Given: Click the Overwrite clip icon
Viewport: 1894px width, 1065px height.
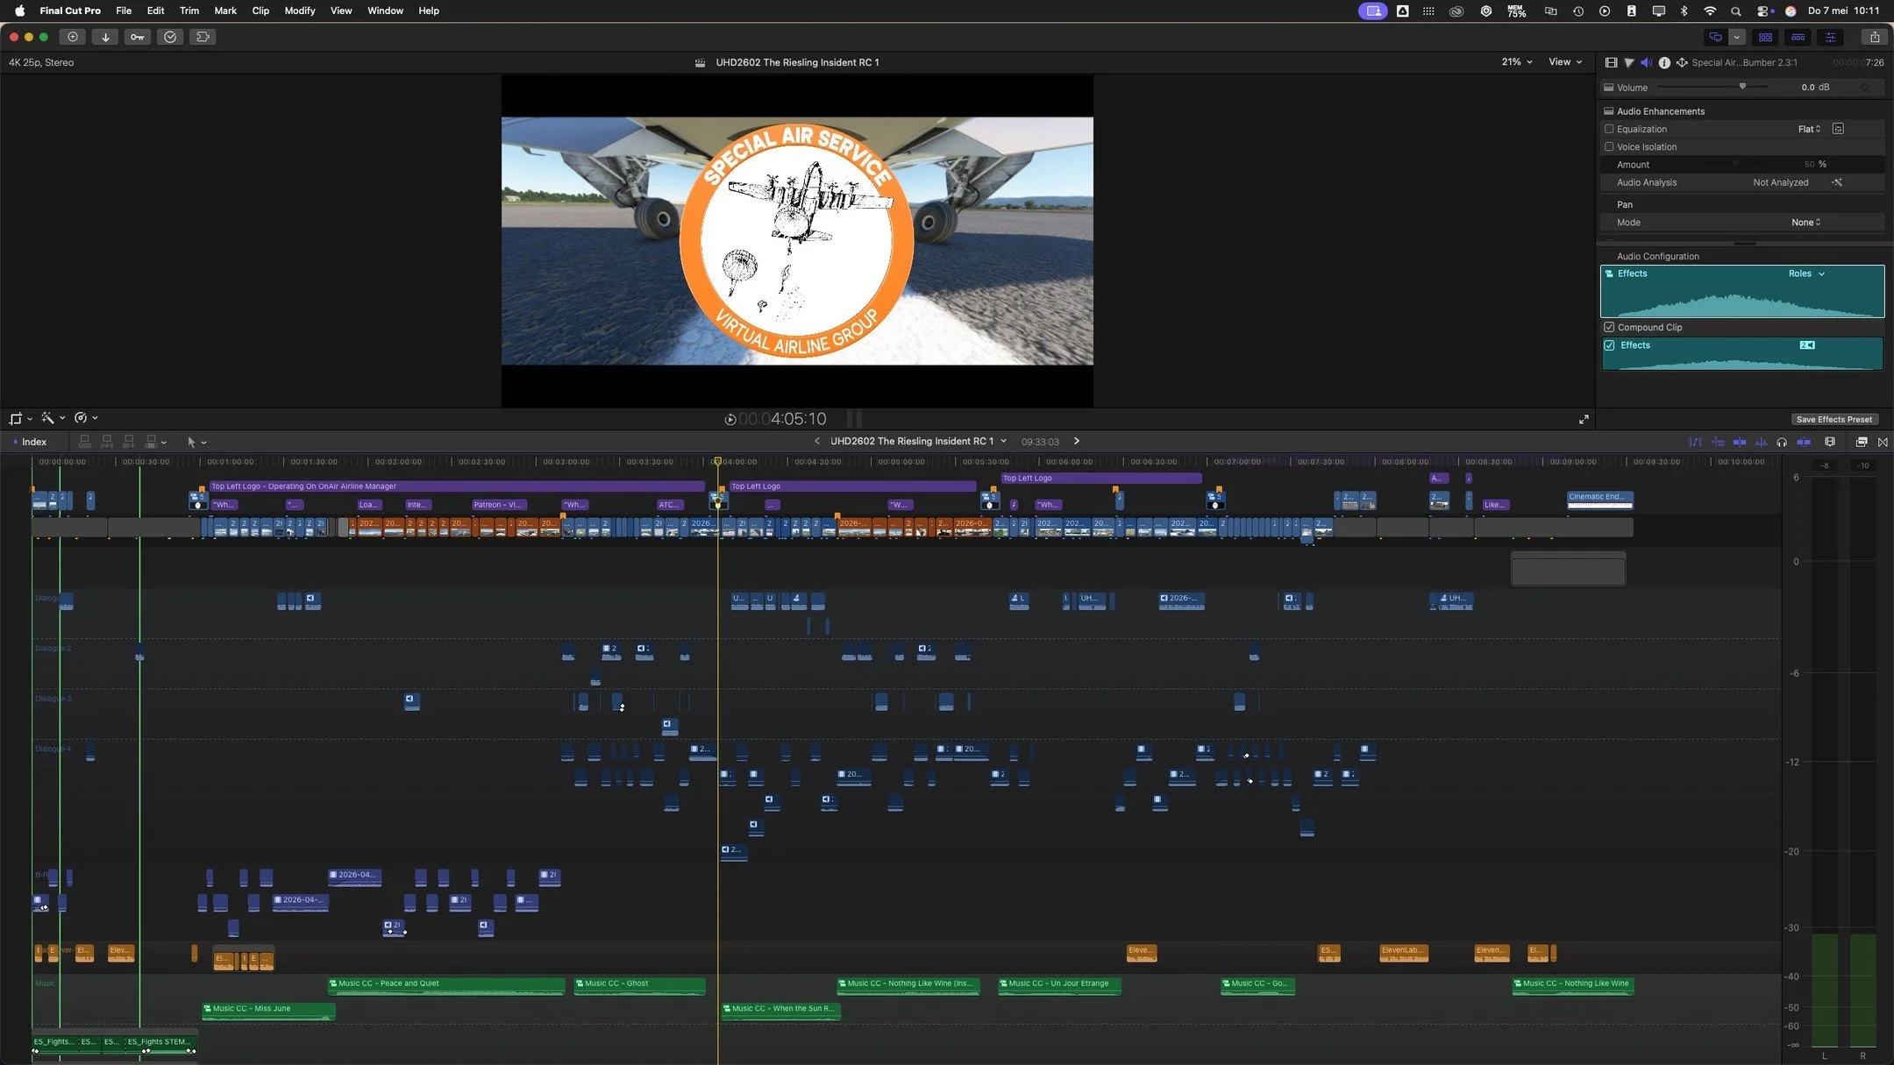Looking at the screenshot, I should point(151,442).
